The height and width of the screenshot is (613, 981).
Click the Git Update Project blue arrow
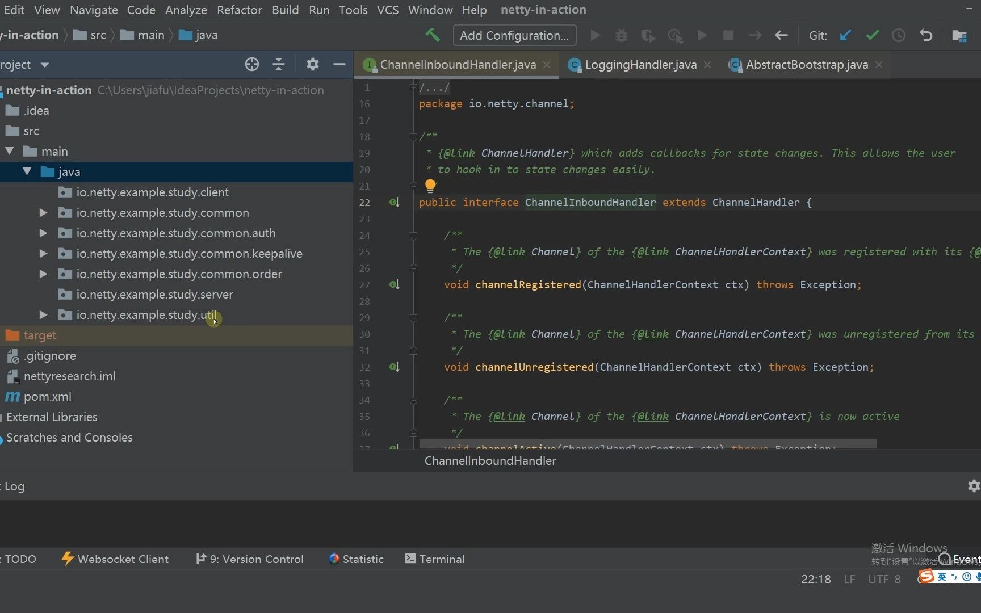click(845, 35)
